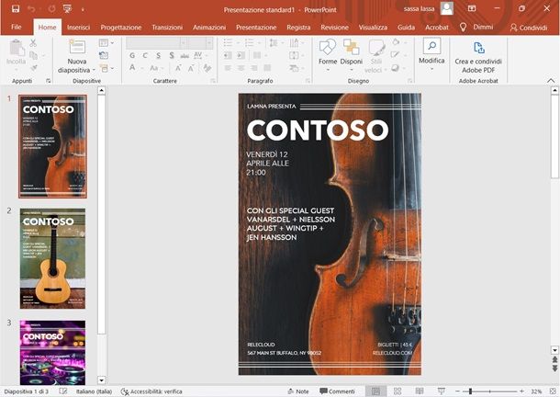Click the Commenti icon in status bar

(336, 391)
